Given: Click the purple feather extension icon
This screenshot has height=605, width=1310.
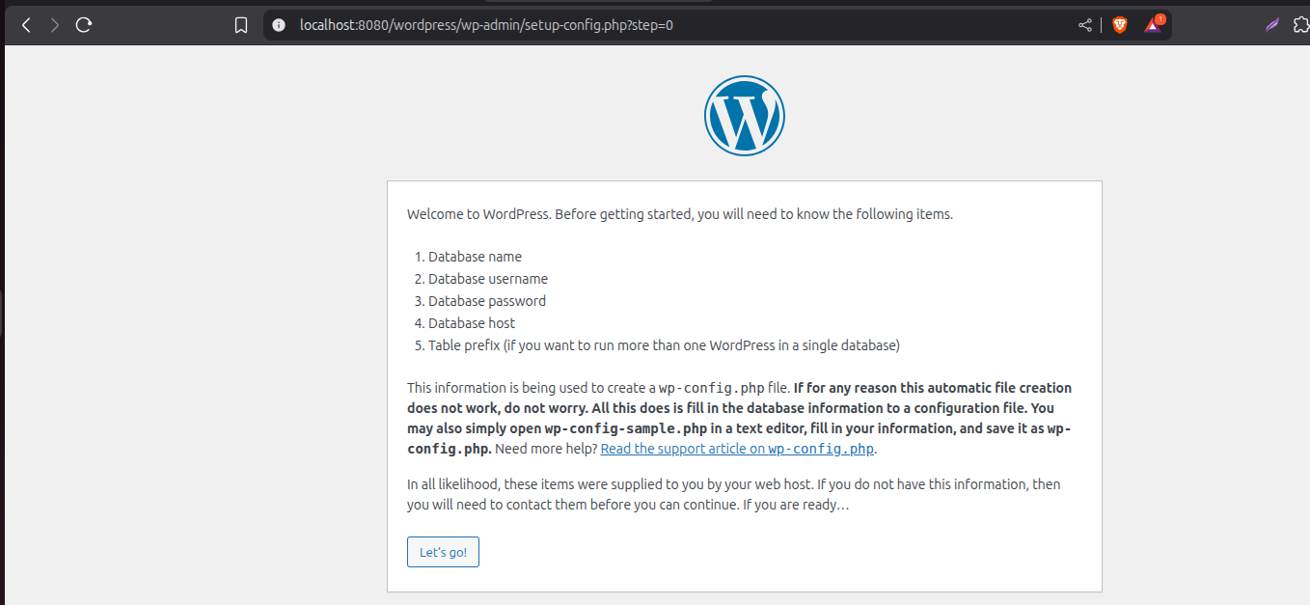Looking at the screenshot, I should coord(1272,25).
